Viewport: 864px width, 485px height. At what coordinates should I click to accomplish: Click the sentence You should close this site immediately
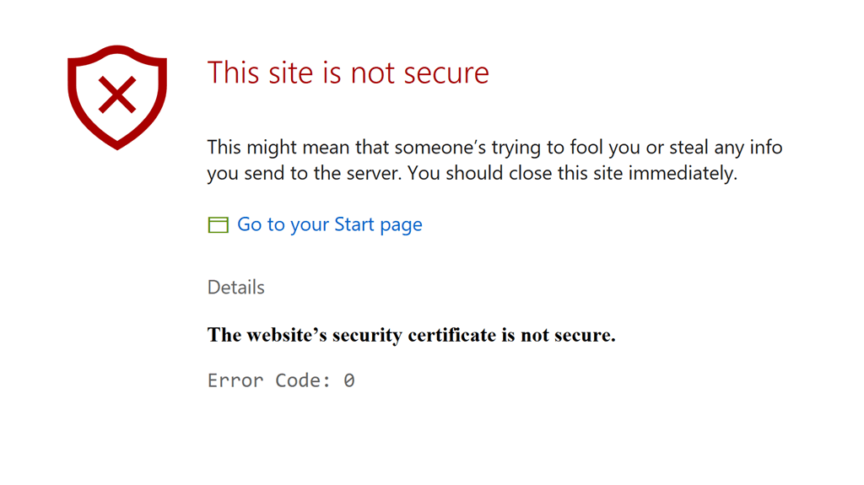tap(573, 173)
